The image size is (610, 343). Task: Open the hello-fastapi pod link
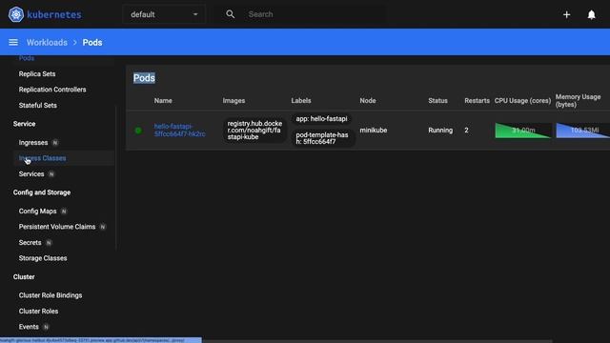(x=179, y=131)
